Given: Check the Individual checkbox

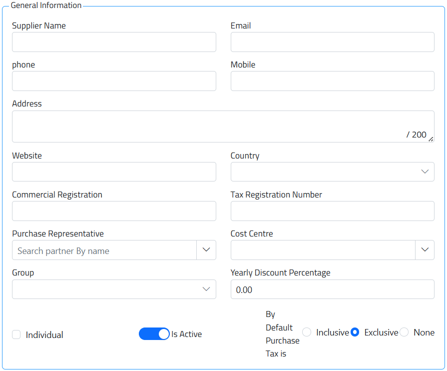Looking at the screenshot, I should click(16, 335).
